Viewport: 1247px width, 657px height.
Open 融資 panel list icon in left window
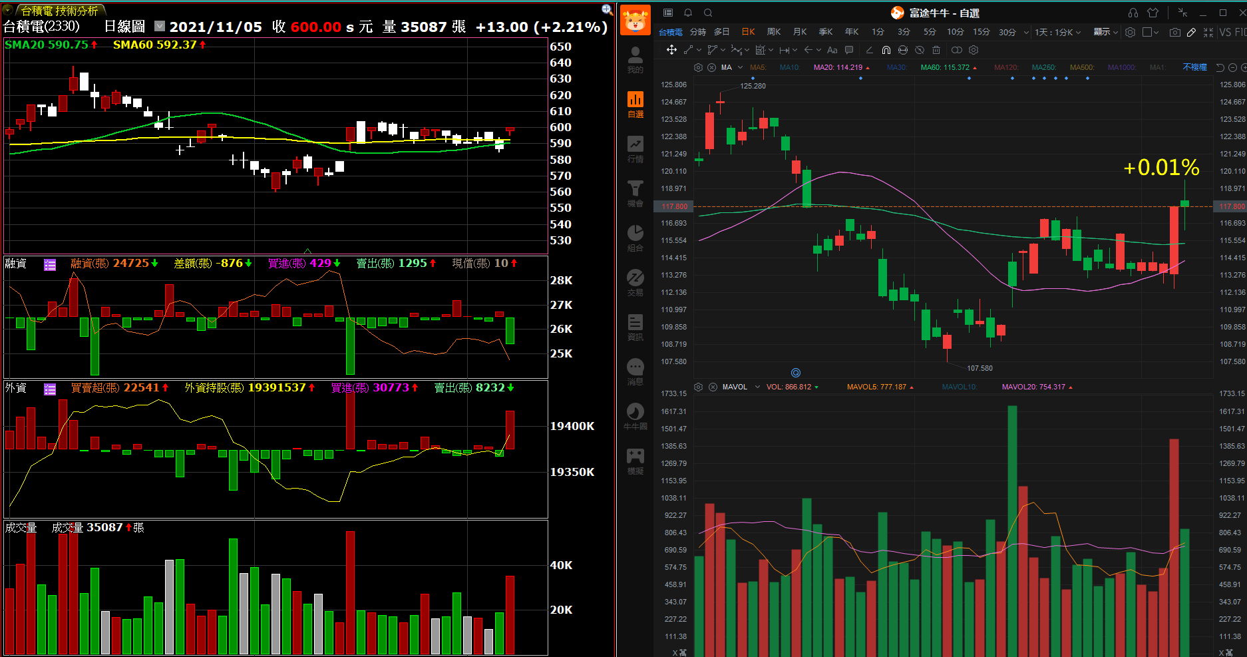click(50, 265)
